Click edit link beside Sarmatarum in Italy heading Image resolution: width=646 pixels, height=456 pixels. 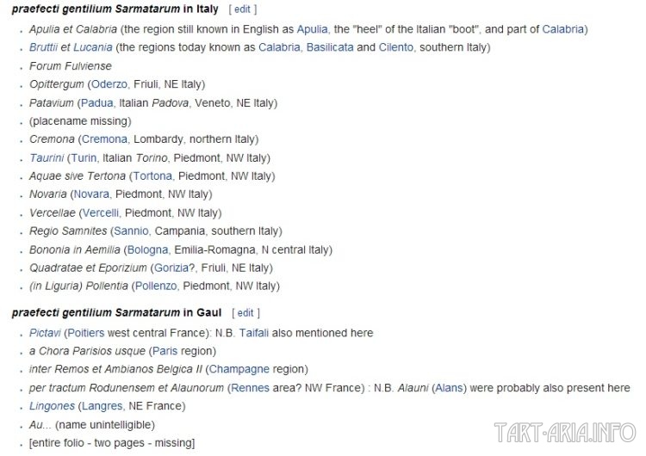tap(242, 9)
